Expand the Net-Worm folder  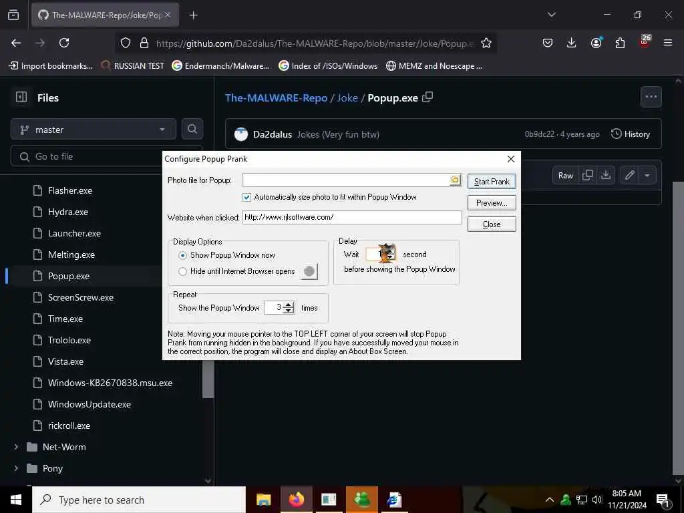coord(16,447)
